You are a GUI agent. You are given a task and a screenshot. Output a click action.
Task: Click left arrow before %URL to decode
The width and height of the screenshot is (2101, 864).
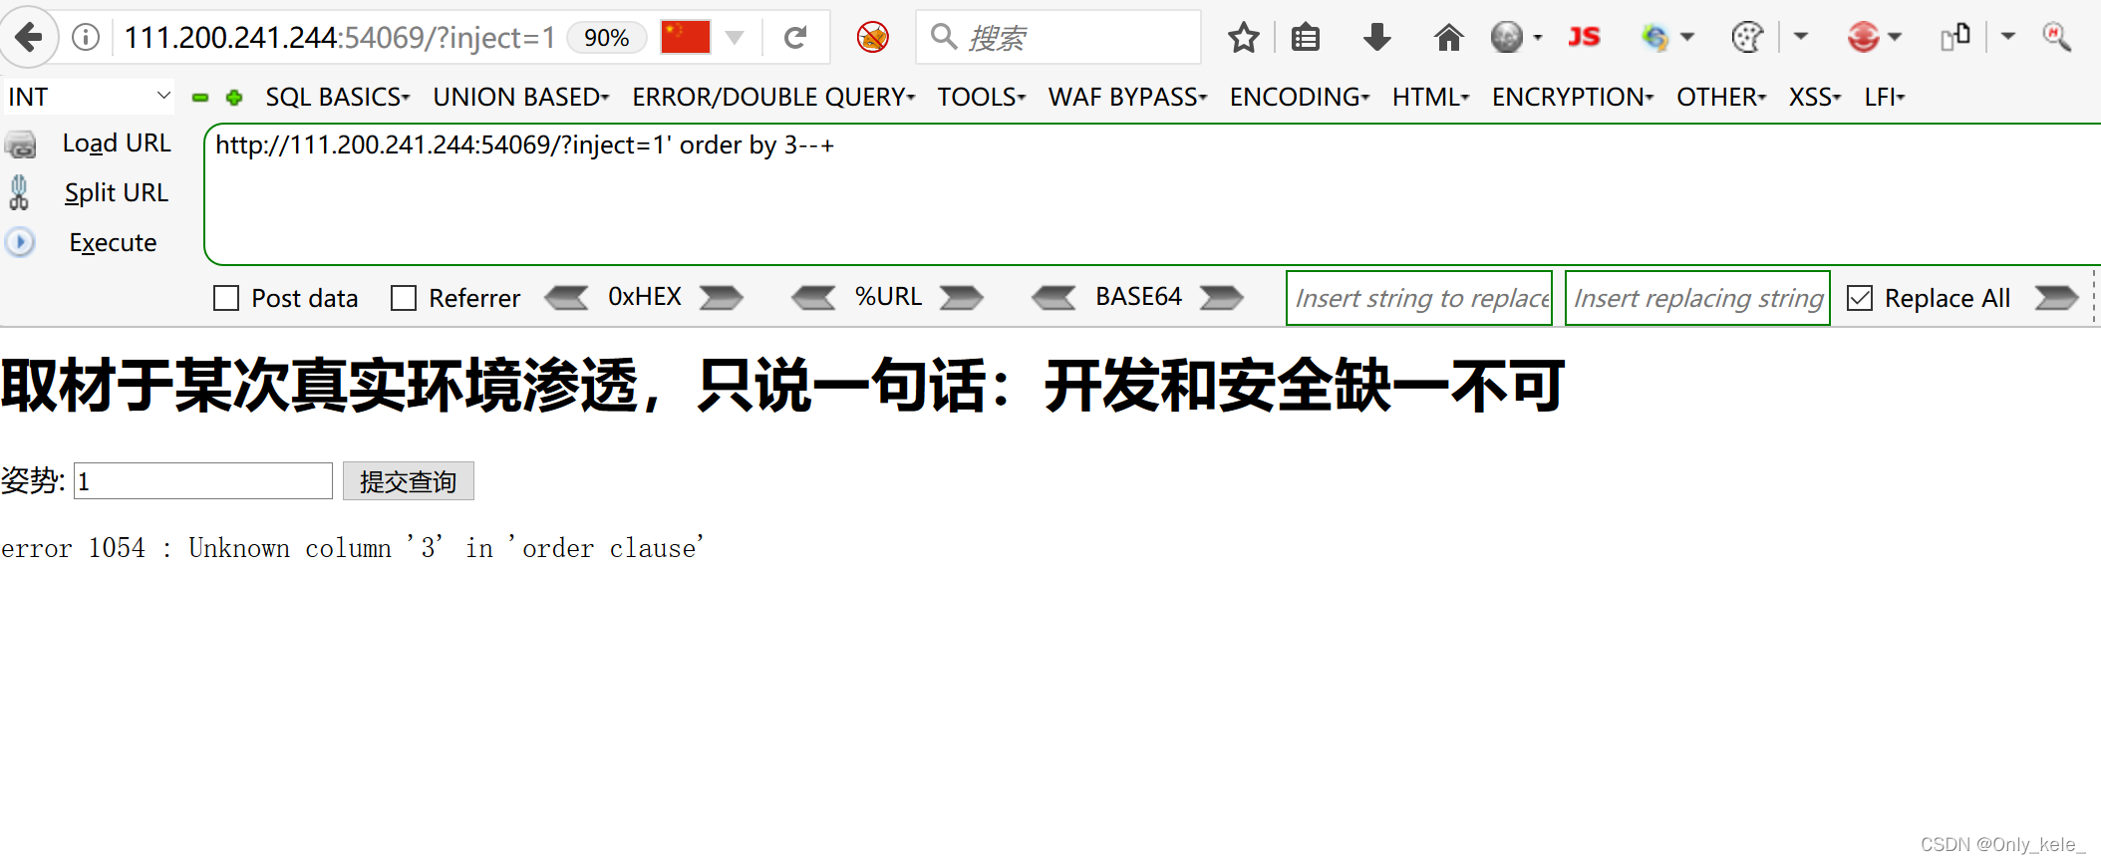(813, 298)
